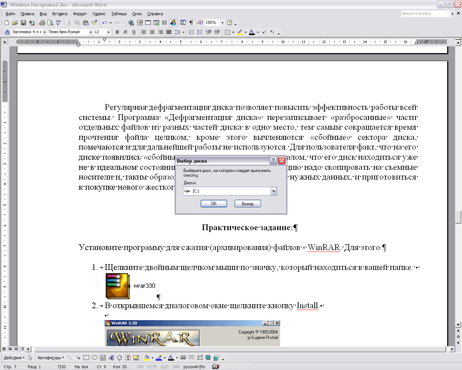
Task: Run the spelling check ABC icon
Action: 58,23
